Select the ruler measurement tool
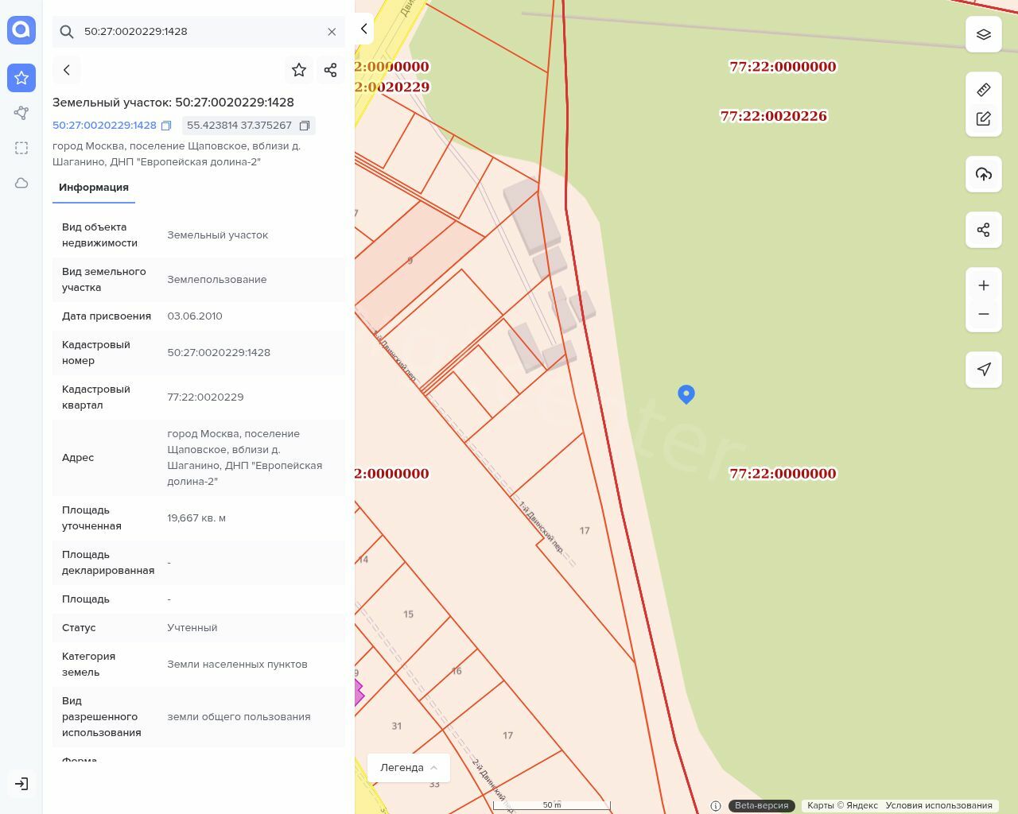Screen dimensions: 1018x814 click(983, 90)
